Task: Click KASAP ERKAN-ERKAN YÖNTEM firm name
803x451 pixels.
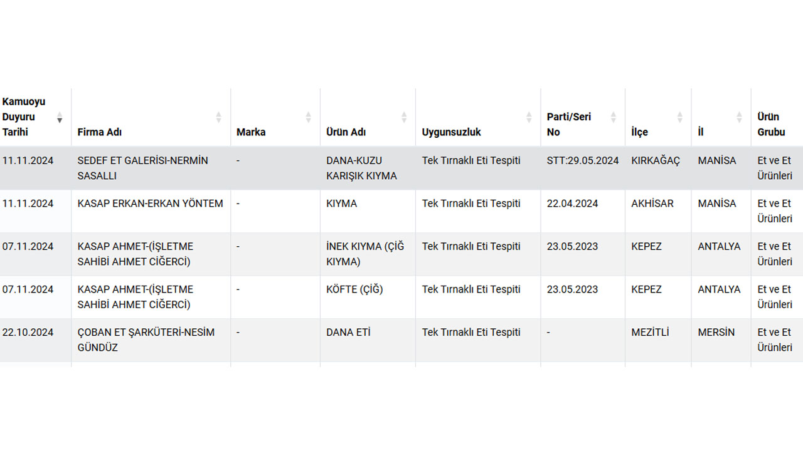Action: 150,204
